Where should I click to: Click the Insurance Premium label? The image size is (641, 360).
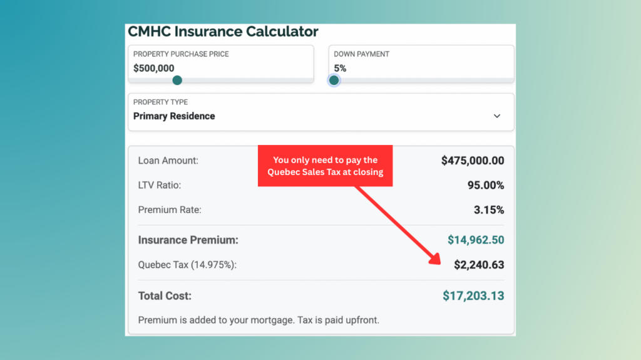click(188, 240)
